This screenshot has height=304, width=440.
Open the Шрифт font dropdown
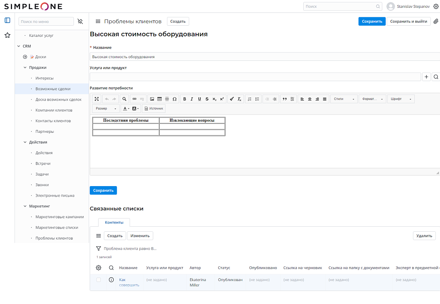(401, 99)
